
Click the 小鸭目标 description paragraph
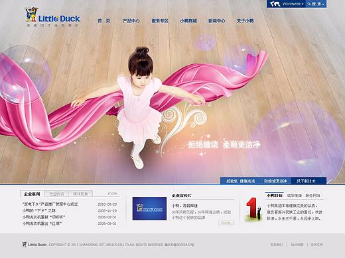pos(295,212)
